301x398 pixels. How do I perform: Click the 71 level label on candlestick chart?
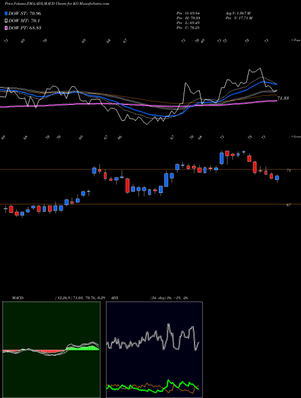(x=288, y=171)
